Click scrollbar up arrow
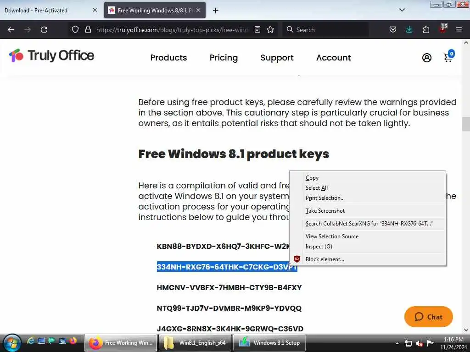Screen dimensions: 470x352 click(466, 43)
